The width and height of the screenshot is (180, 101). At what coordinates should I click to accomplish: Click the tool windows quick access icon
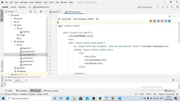tap(2, 94)
